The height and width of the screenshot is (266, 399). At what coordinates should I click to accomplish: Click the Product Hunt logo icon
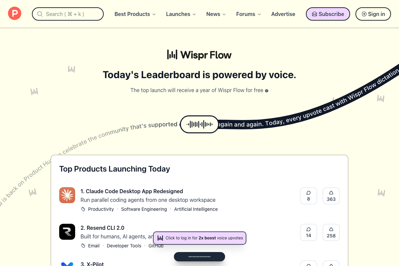point(14,14)
